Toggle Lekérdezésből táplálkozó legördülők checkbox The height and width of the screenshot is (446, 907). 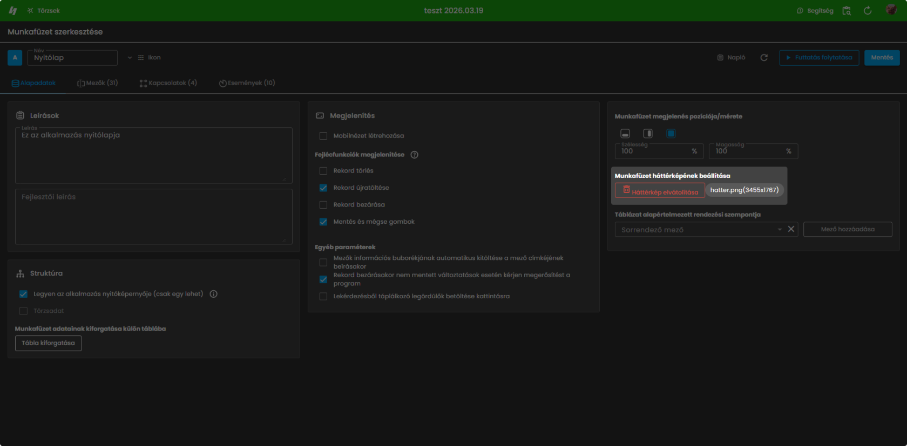click(x=323, y=297)
